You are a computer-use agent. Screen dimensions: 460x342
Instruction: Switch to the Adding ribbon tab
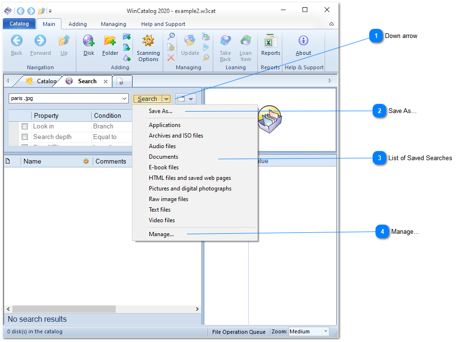pyautogui.click(x=78, y=24)
